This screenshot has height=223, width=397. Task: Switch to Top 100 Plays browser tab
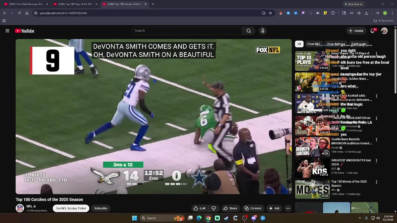click(x=75, y=4)
